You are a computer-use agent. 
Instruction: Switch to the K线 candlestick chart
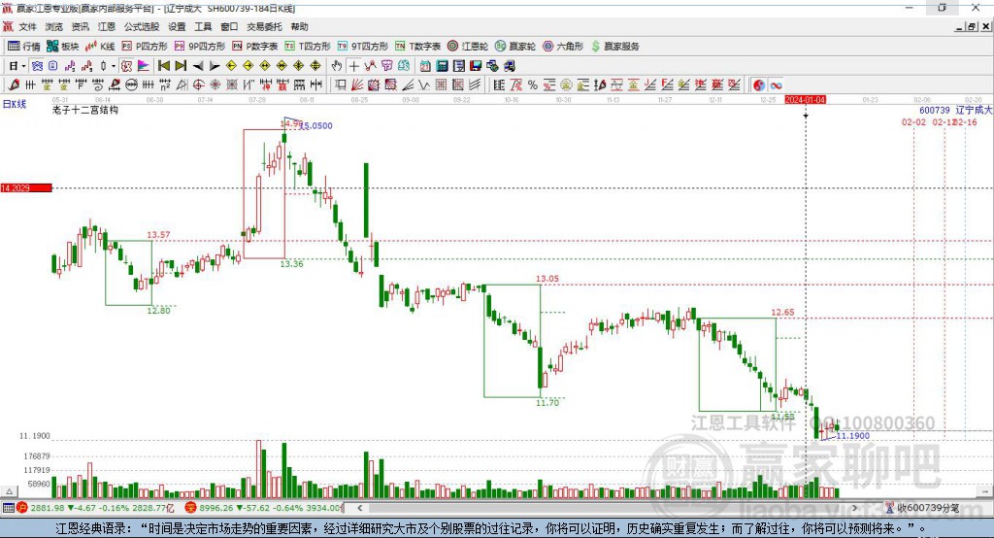tap(100, 46)
